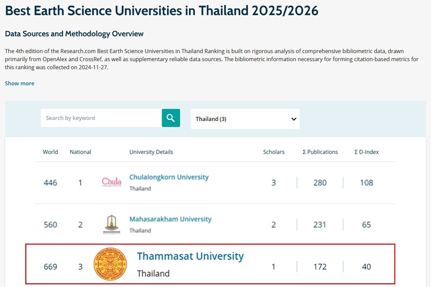Click the World column header

(50, 152)
